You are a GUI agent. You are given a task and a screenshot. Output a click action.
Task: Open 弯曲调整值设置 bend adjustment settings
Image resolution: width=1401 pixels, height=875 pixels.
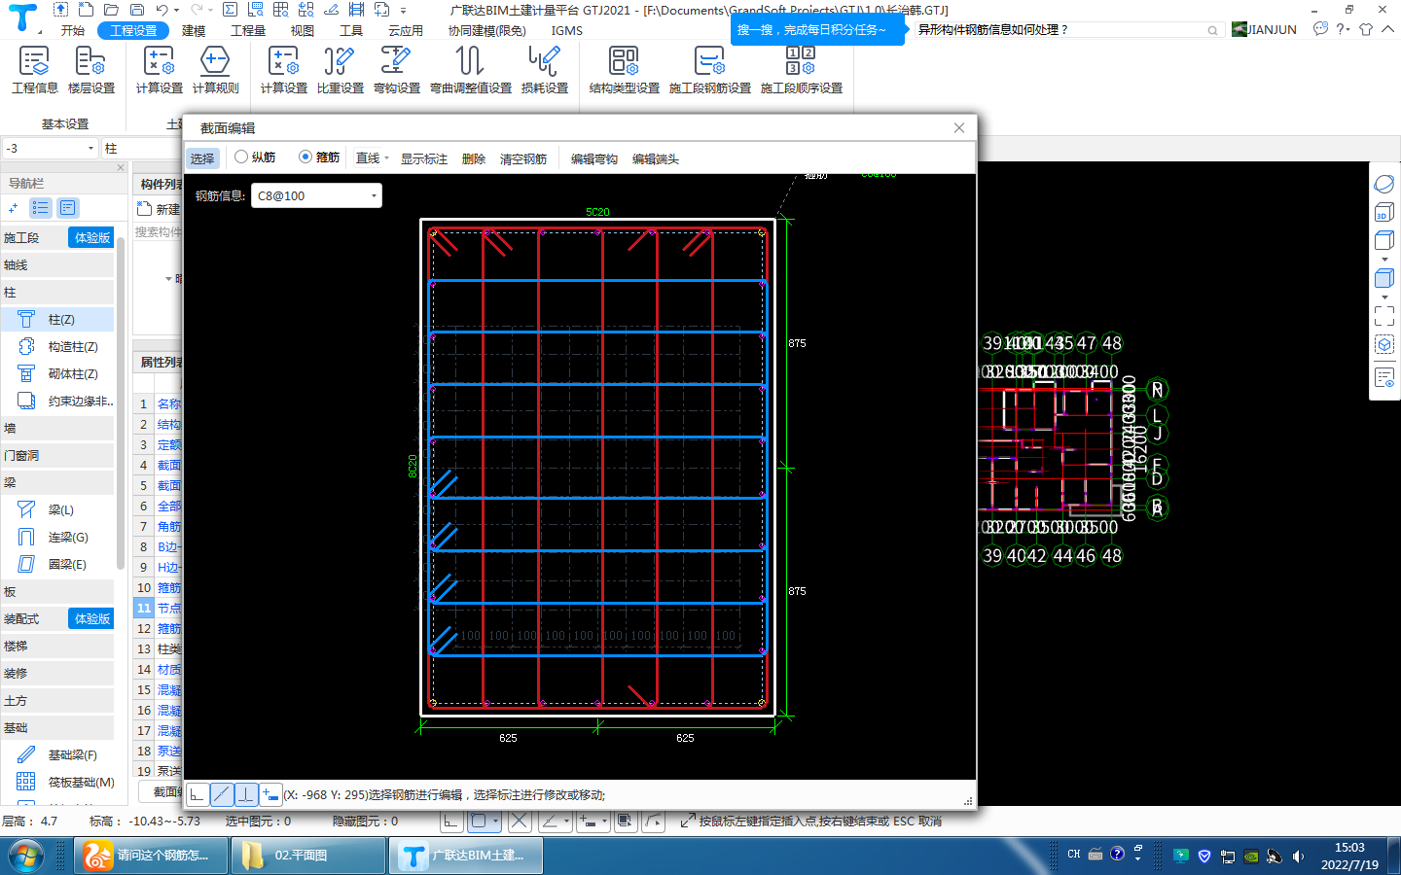[471, 70]
